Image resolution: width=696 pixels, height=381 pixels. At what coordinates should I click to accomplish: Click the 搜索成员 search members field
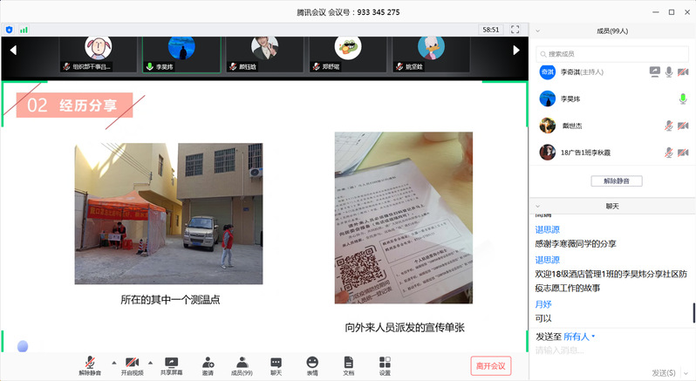[615, 54]
